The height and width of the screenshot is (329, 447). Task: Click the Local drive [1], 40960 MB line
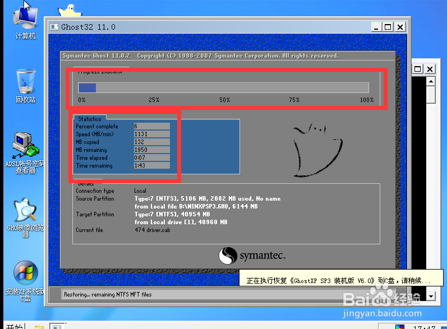[x=181, y=222]
